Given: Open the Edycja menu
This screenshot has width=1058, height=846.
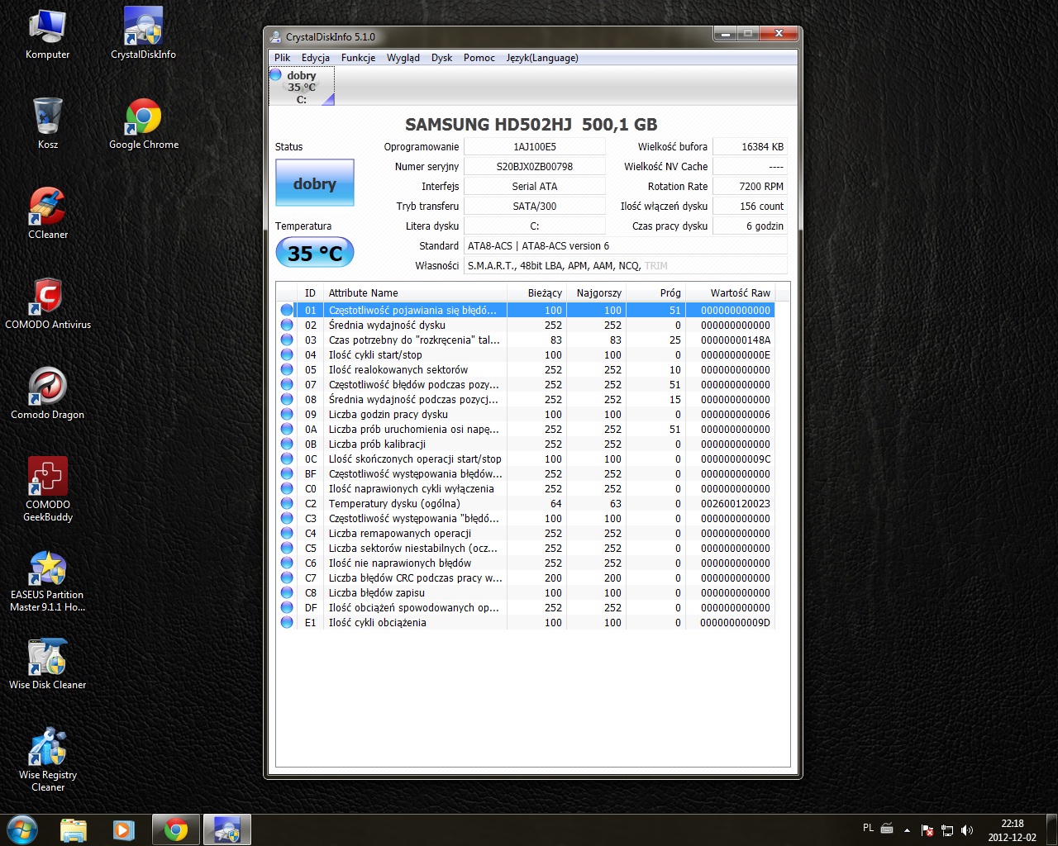Looking at the screenshot, I should pos(316,58).
